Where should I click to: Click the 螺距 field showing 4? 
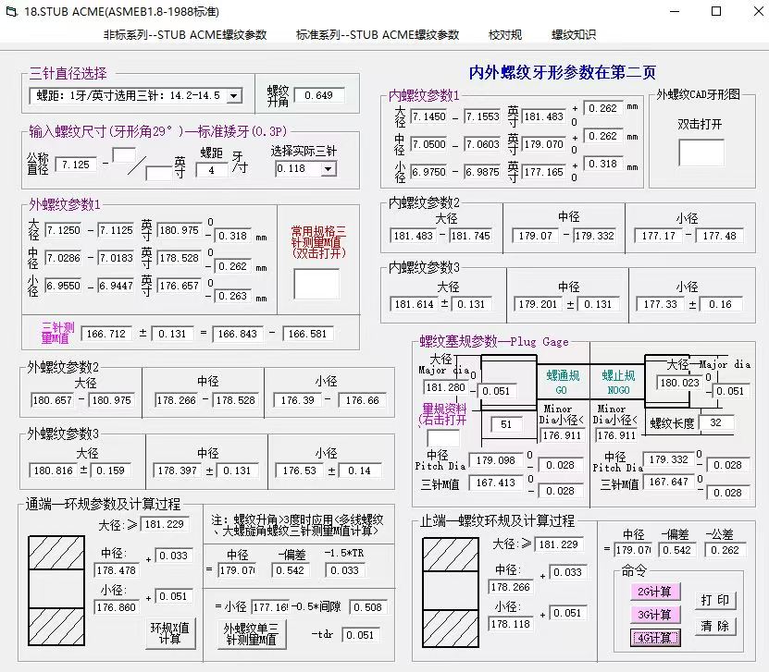click(x=211, y=170)
